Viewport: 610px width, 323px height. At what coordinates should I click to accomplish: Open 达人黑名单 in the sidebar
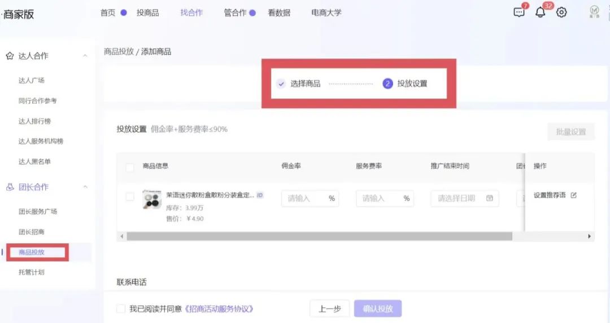pos(34,161)
